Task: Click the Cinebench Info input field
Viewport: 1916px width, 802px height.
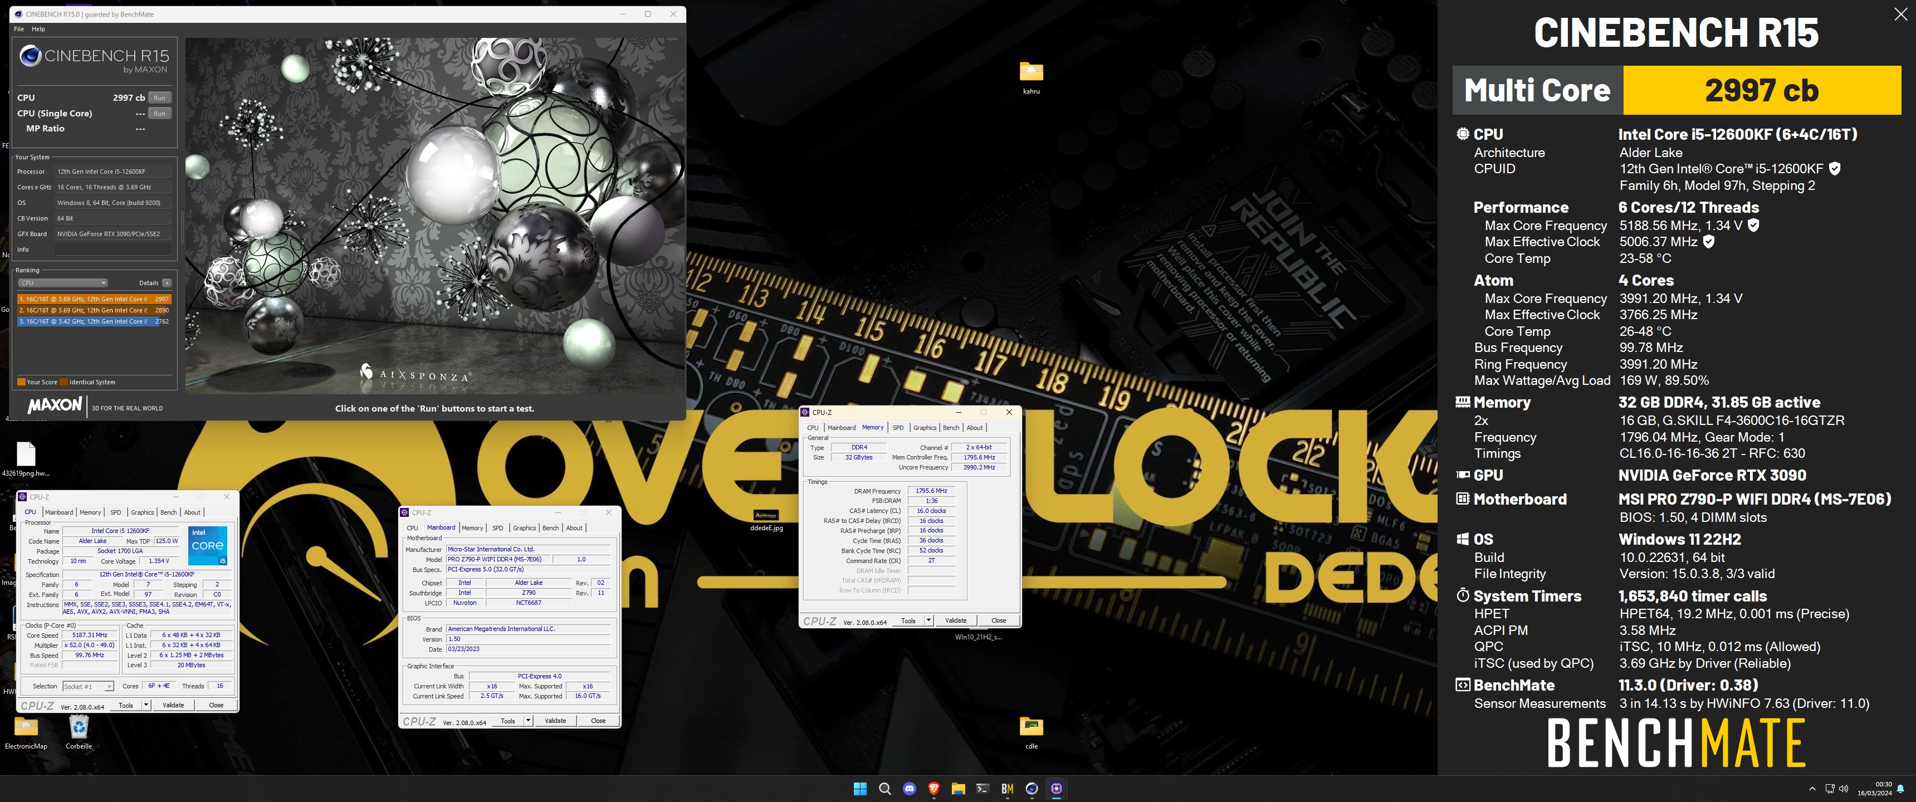Action: click(x=113, y=250)
